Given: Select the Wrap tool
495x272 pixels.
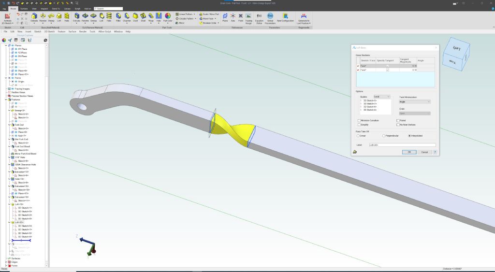Looking at the screenshot, I should pos(151,17).
